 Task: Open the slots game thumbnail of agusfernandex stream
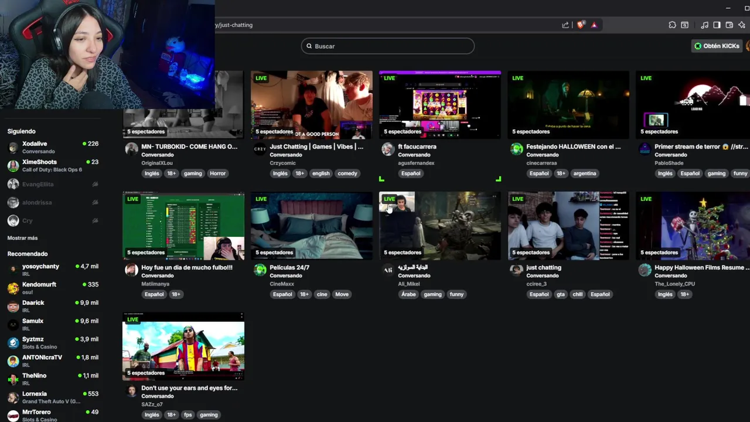point(440,105)
